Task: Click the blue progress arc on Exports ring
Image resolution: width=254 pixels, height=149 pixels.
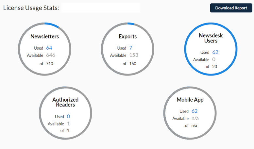Action: click(131, 24)
